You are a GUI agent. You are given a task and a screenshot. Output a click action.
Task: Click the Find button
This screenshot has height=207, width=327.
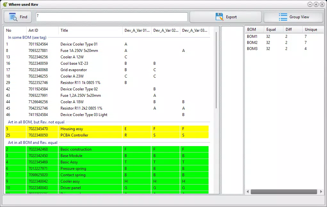click(18, 17)
